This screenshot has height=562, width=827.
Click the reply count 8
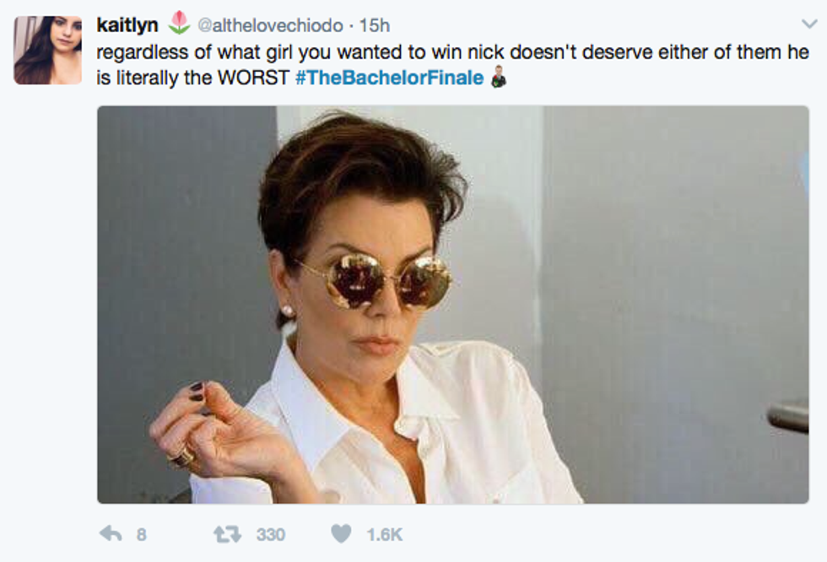pyautogui.click(x=142, y=535)
